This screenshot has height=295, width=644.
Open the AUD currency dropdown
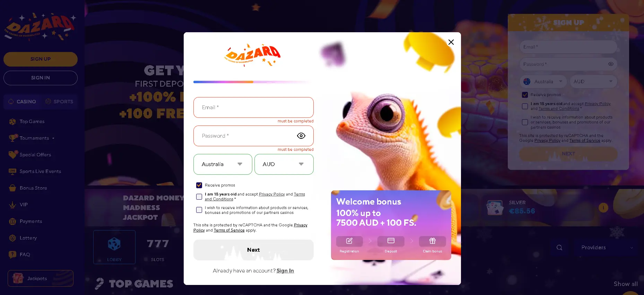pyautogui.click(x=284, y=164)
